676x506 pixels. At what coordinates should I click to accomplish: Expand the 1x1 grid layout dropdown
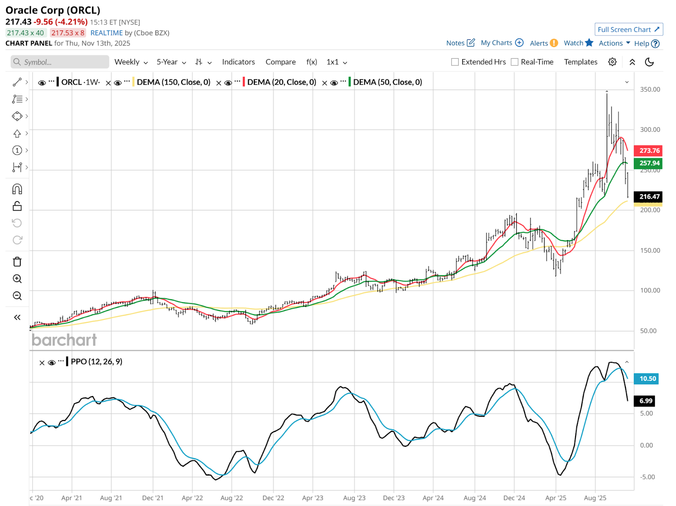coord(337,62)
